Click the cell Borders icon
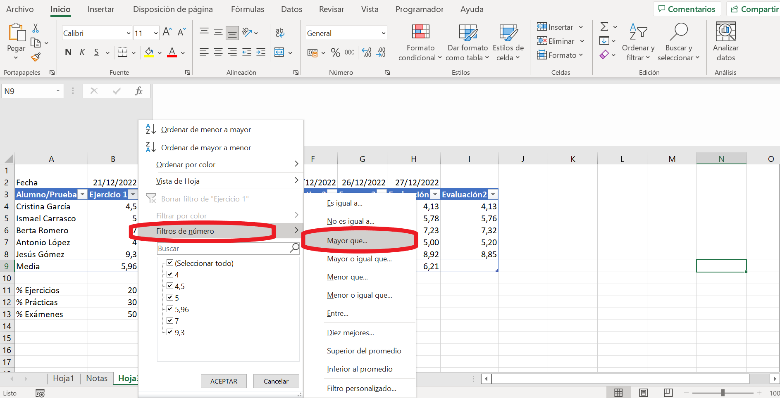Viewport: 780px width, 398px height. (x=122, y=52)
